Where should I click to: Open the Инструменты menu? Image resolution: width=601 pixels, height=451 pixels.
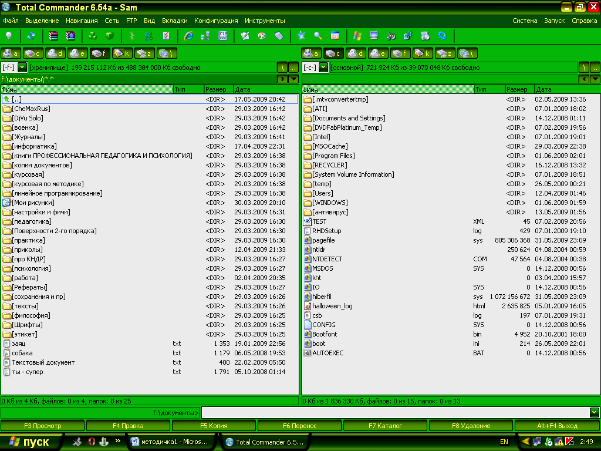pos(265,21)
